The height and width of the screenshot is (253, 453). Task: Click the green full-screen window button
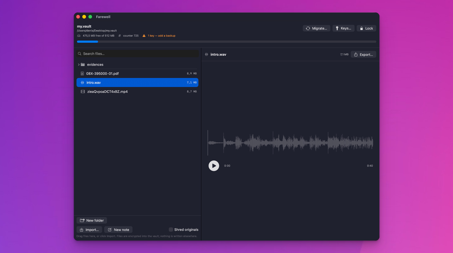coord(90,17)
